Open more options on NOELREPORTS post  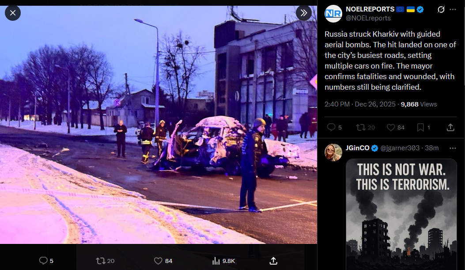(453, 9)
